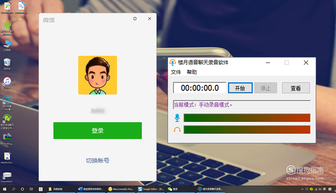Close the WeChat login window
Screen dimensions: 336x193
[150, 19]
